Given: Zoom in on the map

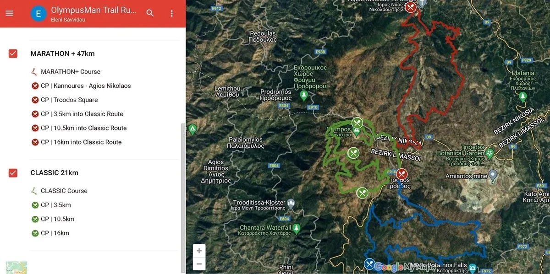Looking at the screenshot, I should [199, 251].
